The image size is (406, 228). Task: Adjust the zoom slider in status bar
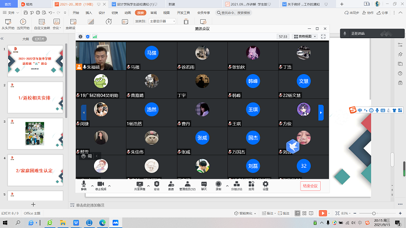pyautogui.click(x=374, y=214)
